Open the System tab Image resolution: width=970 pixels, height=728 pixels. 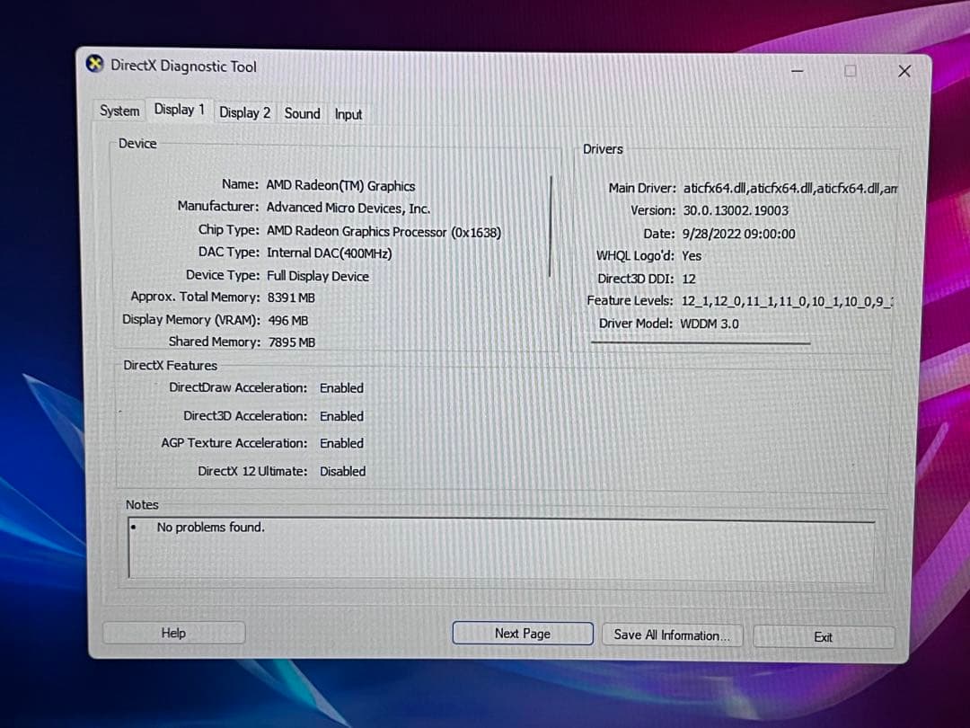pyautogui.click(x=119, y=111)
